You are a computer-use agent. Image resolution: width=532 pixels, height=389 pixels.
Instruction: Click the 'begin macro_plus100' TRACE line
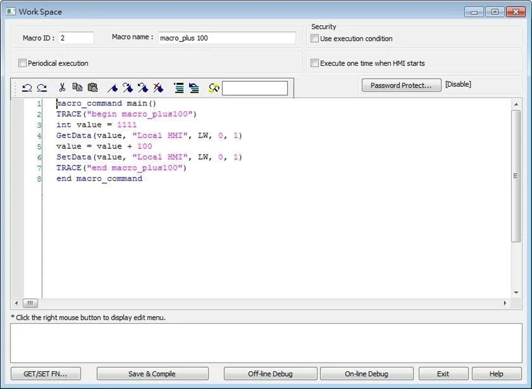tap(126, 114)
